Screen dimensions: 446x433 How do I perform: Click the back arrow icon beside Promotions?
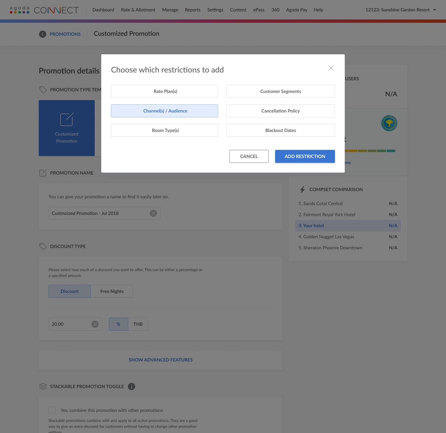[x=43, y=34]
